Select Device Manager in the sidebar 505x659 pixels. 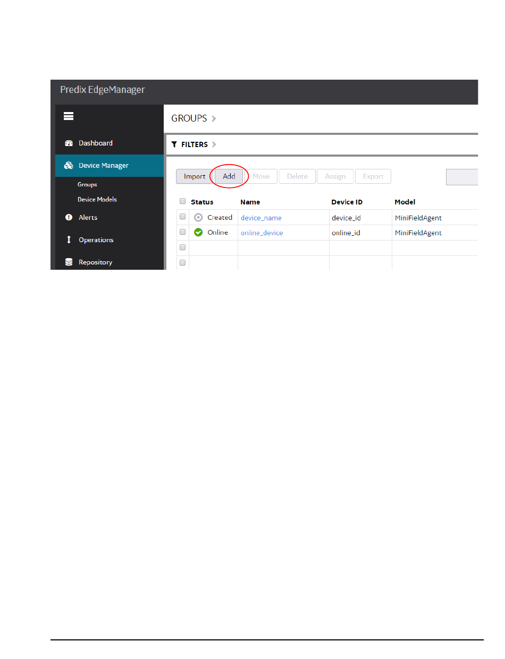click(110, 165)
